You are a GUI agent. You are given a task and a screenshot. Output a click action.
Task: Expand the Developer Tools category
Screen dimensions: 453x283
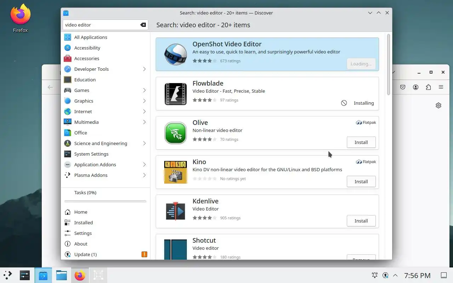[144, 69]
